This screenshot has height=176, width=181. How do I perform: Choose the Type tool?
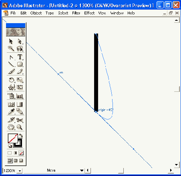[x=20, y=57]
